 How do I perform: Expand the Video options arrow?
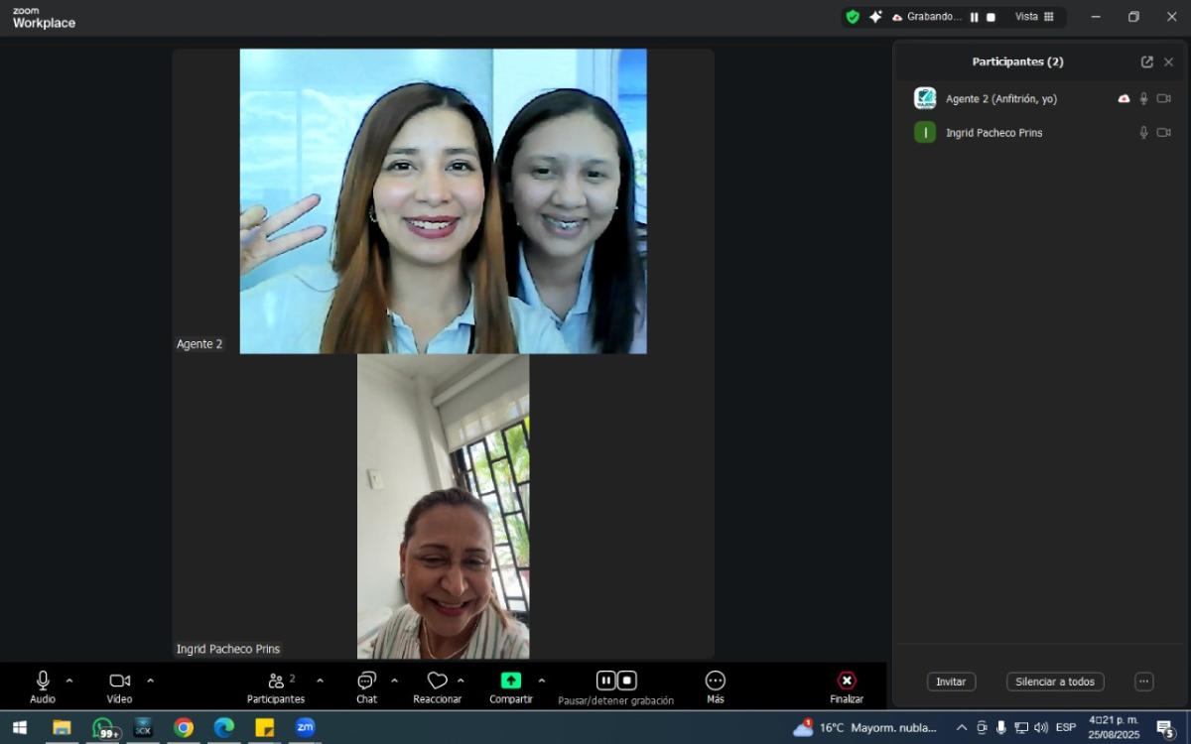point(150,681)
